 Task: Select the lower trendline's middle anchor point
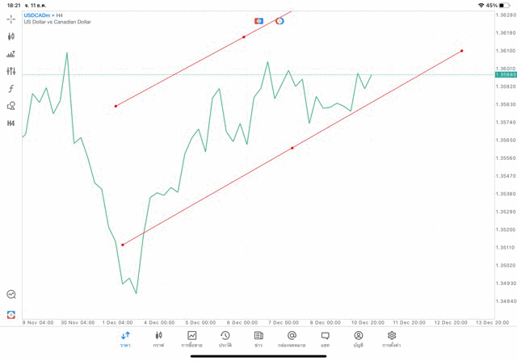click(x=292, y=148)
